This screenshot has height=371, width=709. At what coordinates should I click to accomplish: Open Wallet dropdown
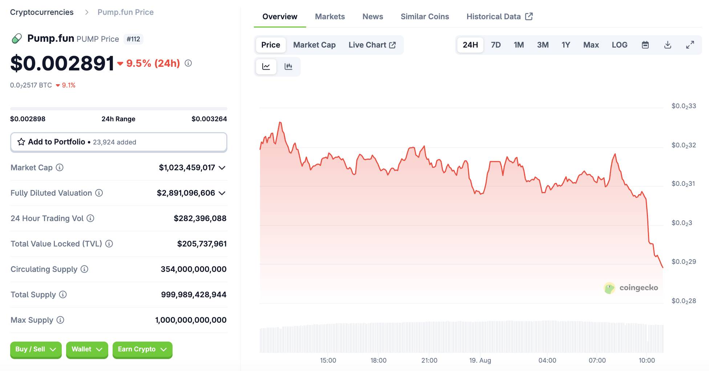pos(87,350)
